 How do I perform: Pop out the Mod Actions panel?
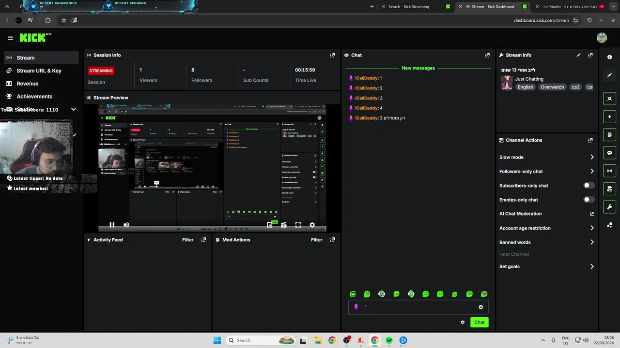click(x=332, y=240)
